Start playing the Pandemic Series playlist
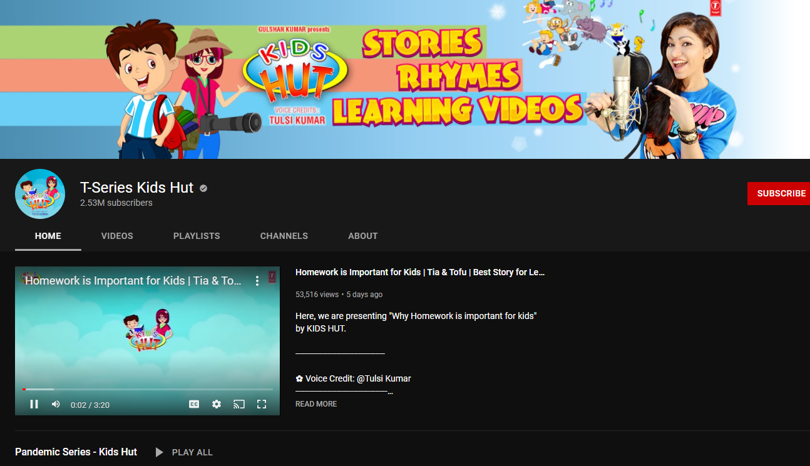This screenshot has height=466, width=810. click(183, 452)
